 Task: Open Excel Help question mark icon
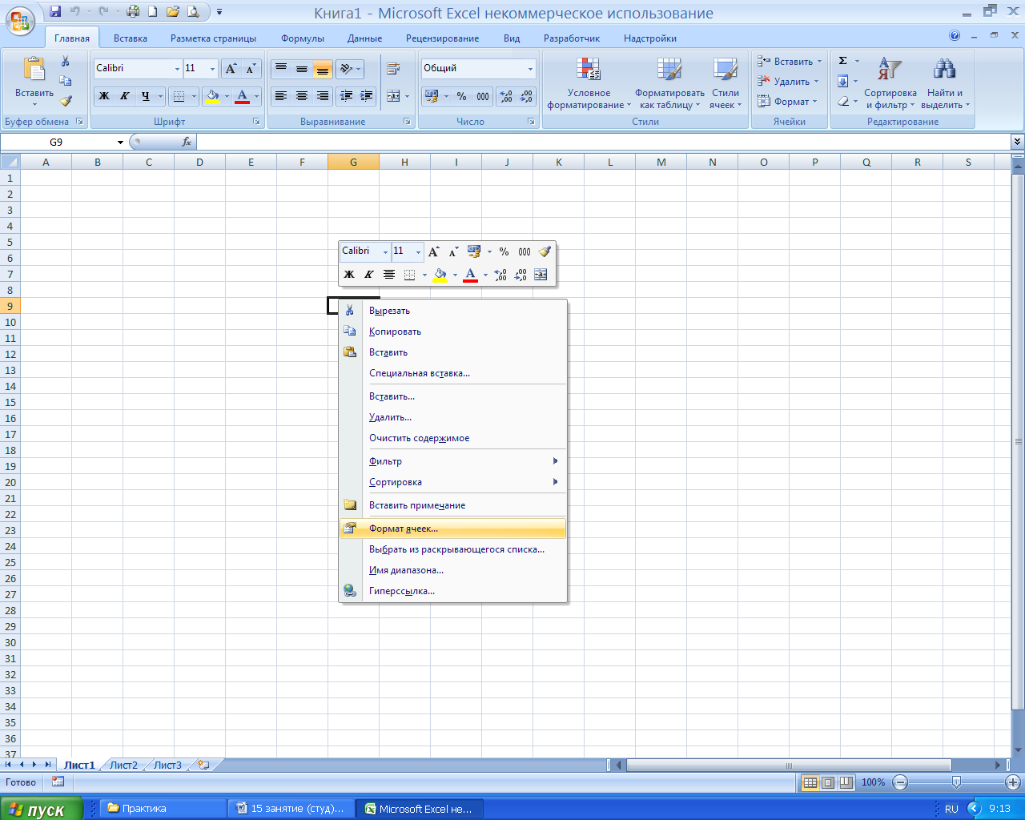(x=955, y=35)
